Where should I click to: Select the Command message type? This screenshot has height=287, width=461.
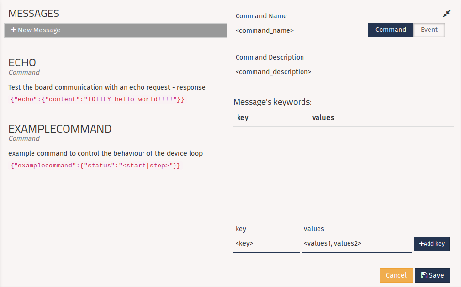[390, 30]
